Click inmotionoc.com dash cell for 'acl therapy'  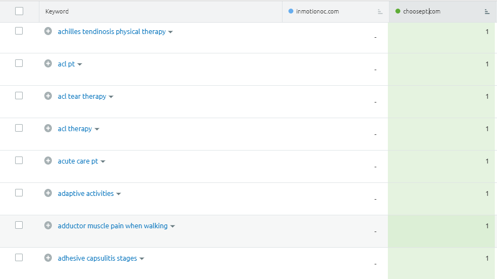(375, 134)
